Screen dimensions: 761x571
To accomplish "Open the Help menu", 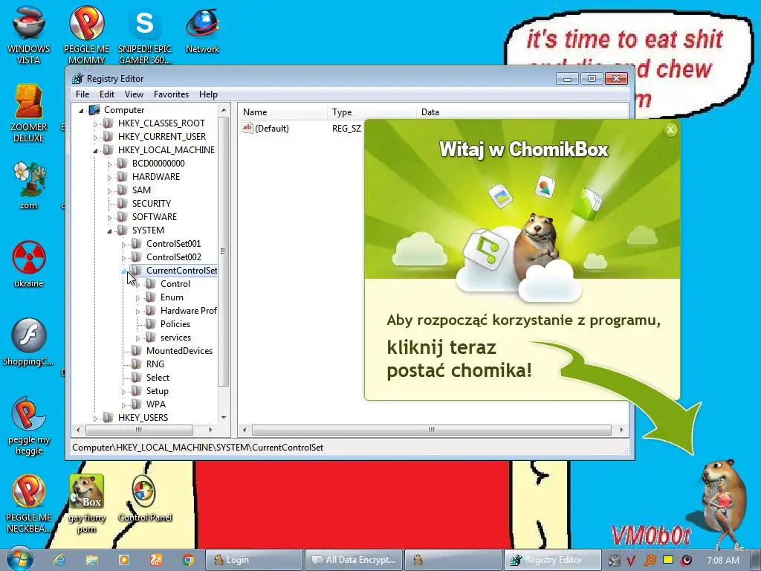I will click(208, 94).
